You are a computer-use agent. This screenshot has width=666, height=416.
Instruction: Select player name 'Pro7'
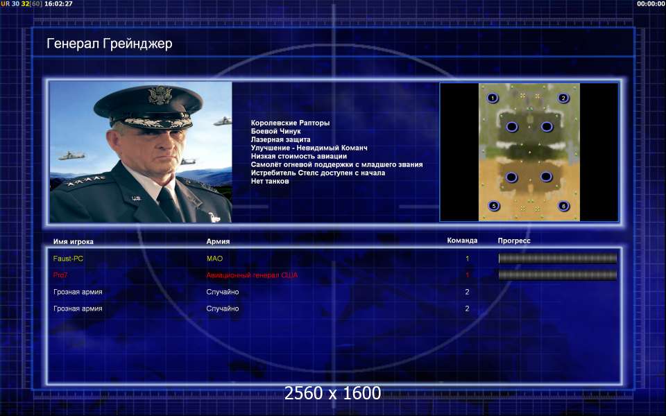point(60,275)
